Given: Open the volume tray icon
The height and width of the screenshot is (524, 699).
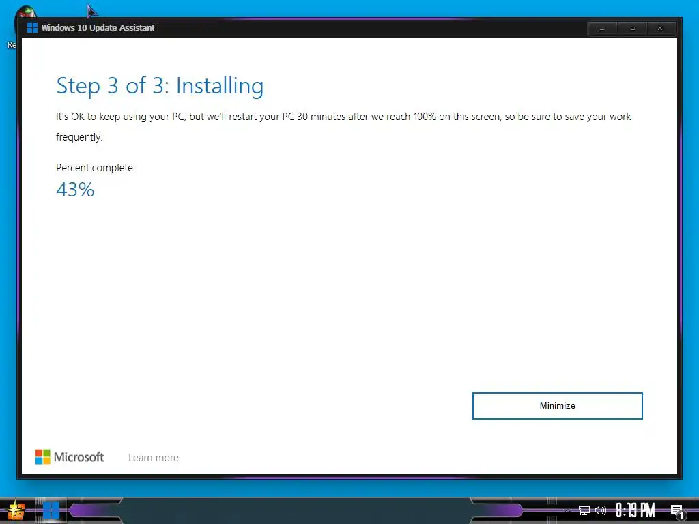Looking at the screenshot, I should 601,510.
